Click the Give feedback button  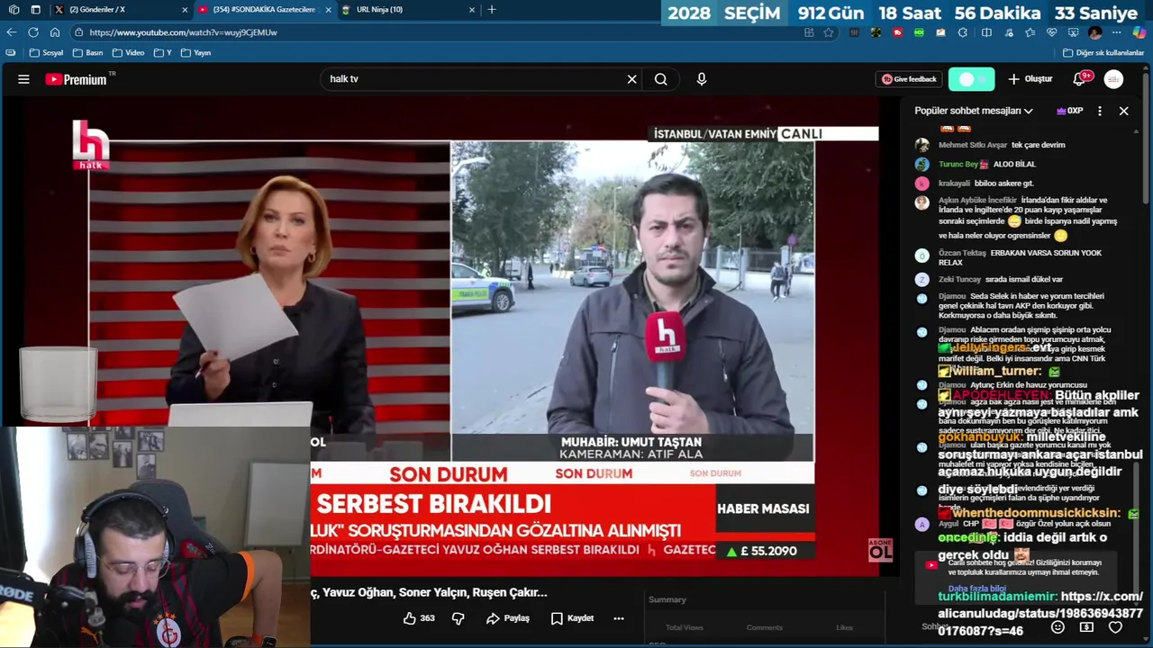(x=909, y=79)
